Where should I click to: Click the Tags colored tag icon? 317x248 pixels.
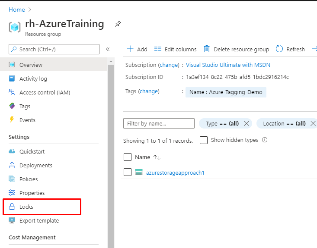tap(12, 106)
